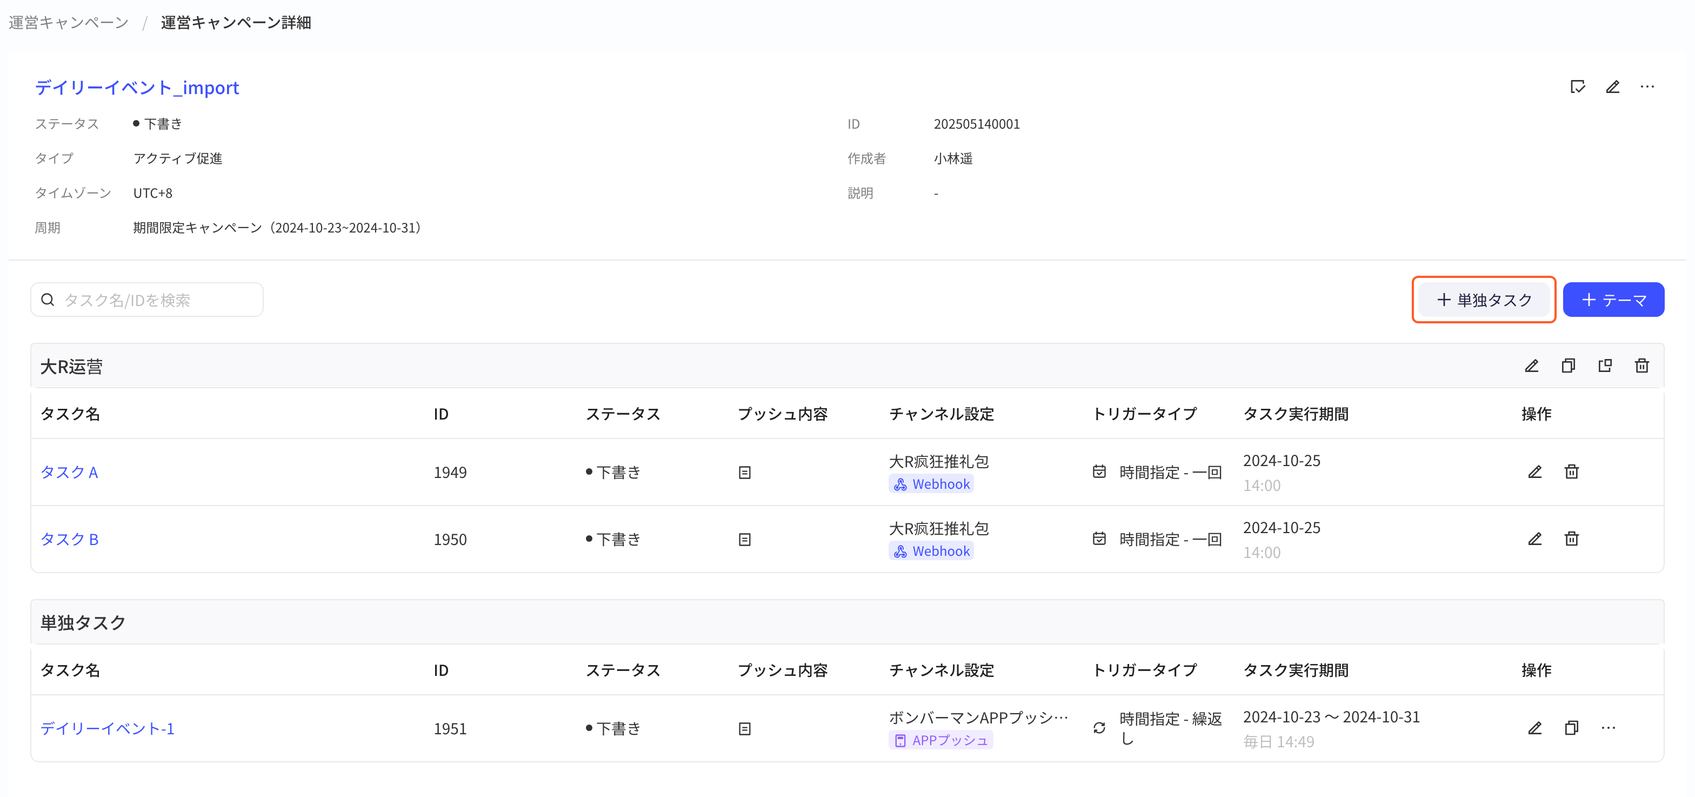Viewport: 1695px width, 797px height.
Task: Edit the デイリーイベント_import campaign via pencil icon
Action: pyautogui.click(x=1612, y=87)
